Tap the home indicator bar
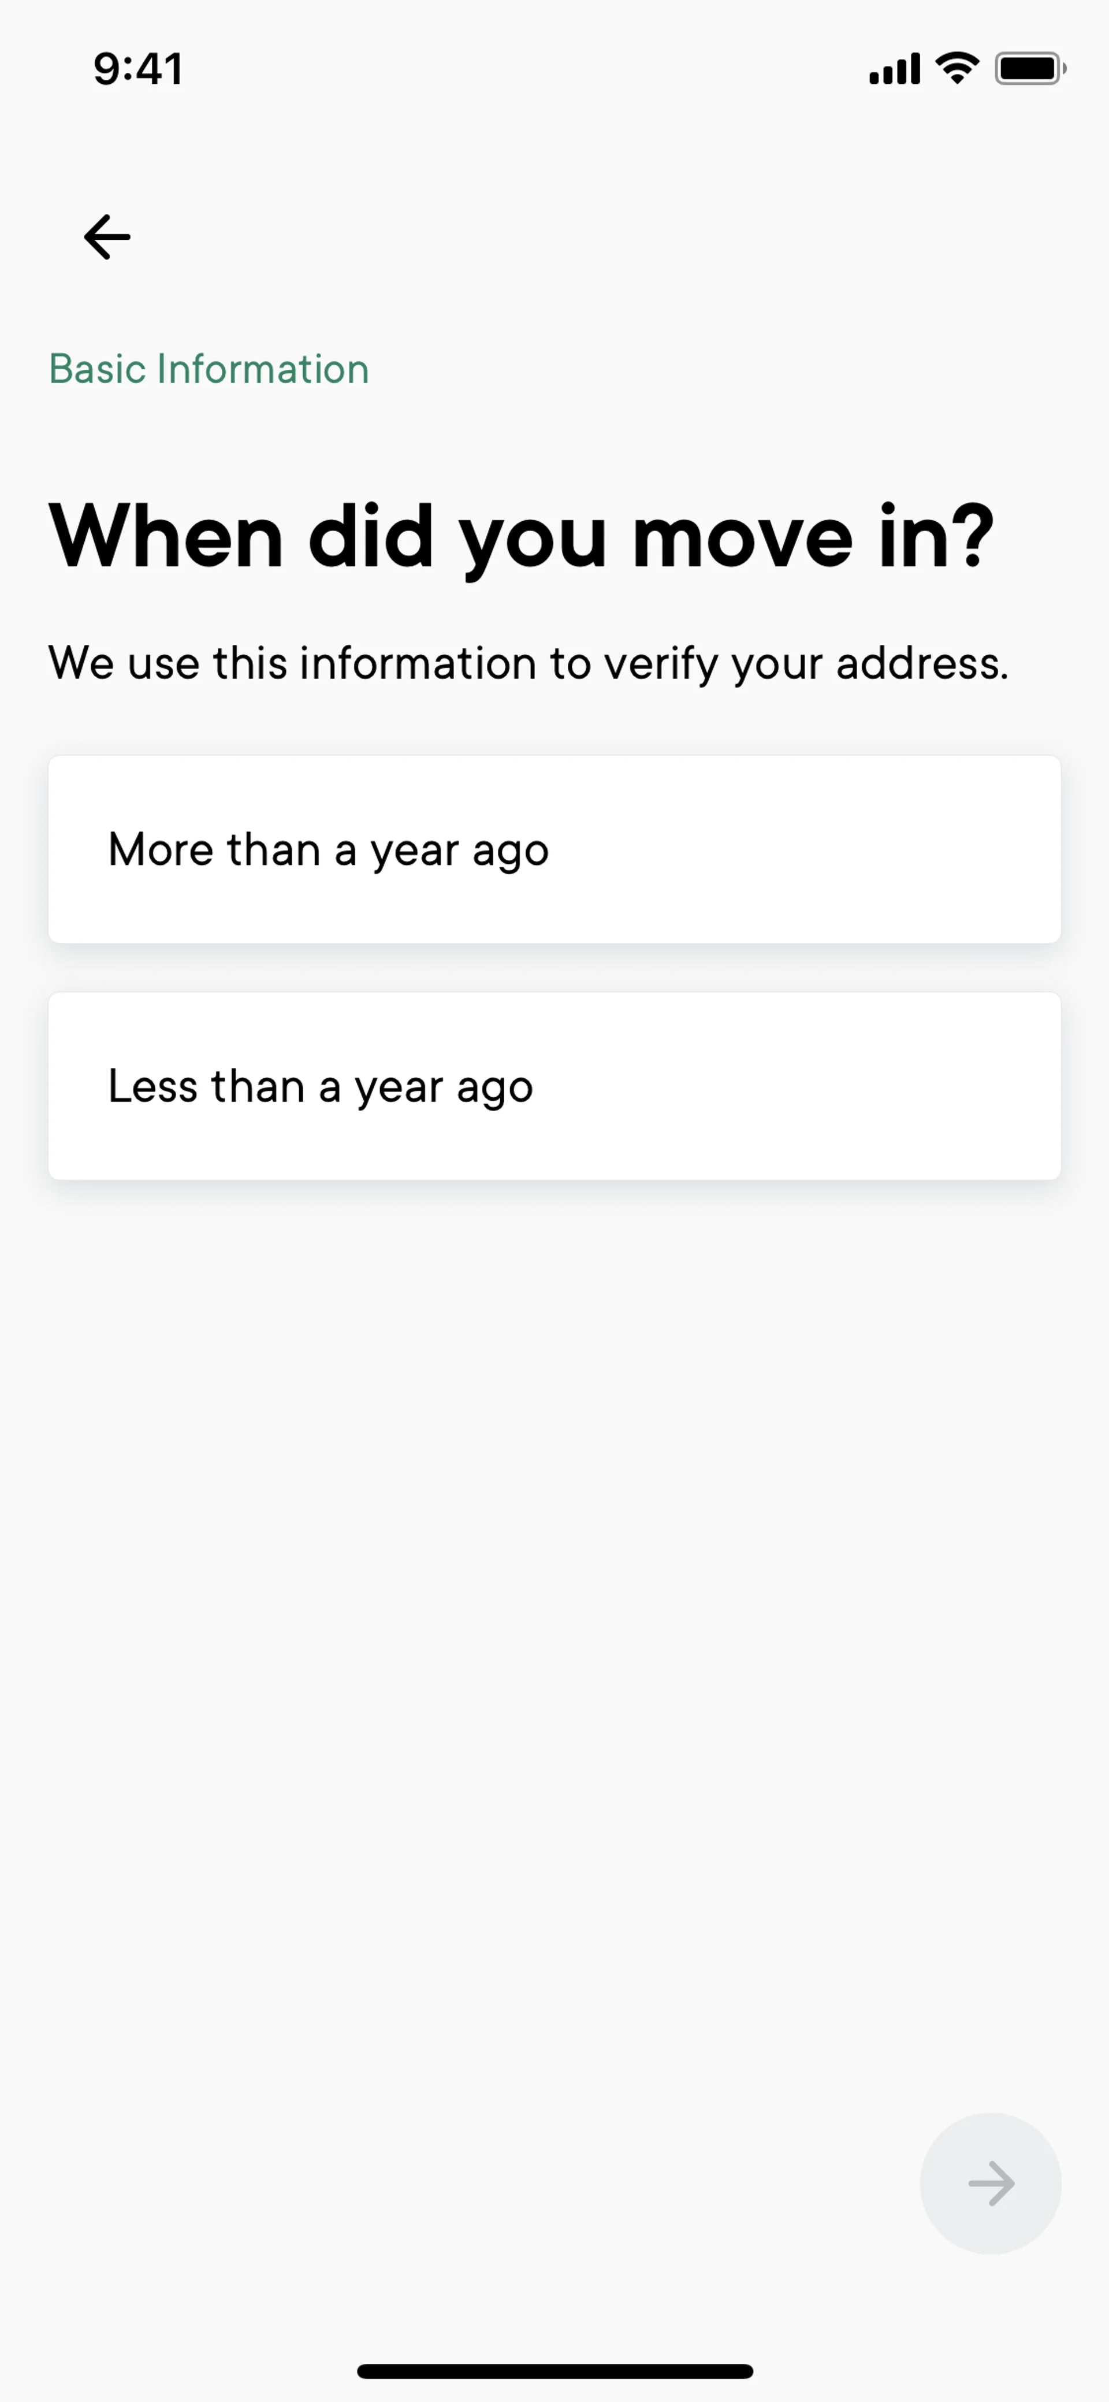1109x2402 pixels. pyautogui.click(x=554, y=2371)
